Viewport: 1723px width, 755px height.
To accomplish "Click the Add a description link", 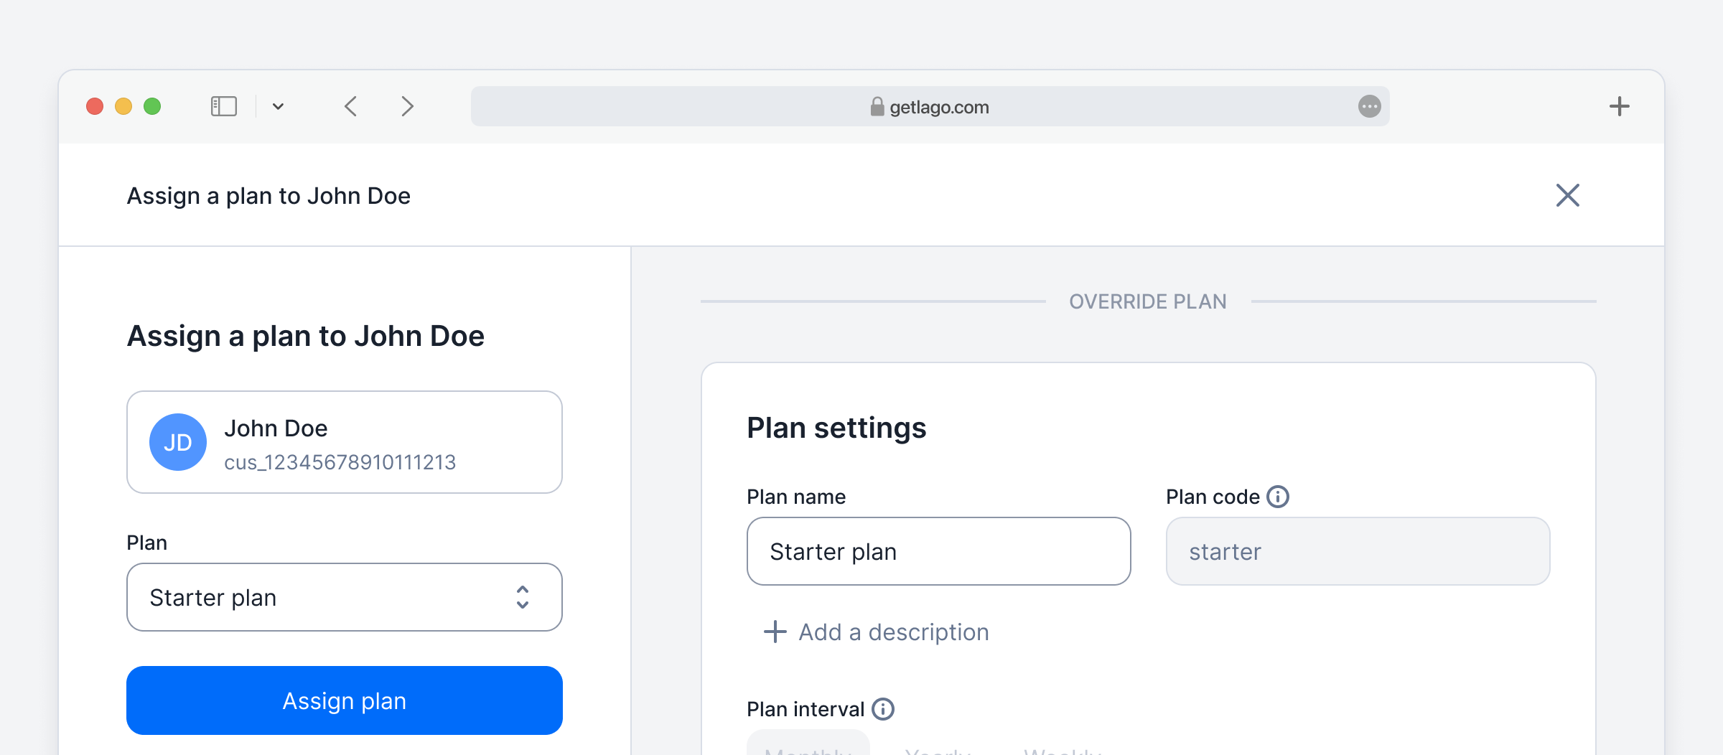I will pyautogui.click(x=877, y=632).
